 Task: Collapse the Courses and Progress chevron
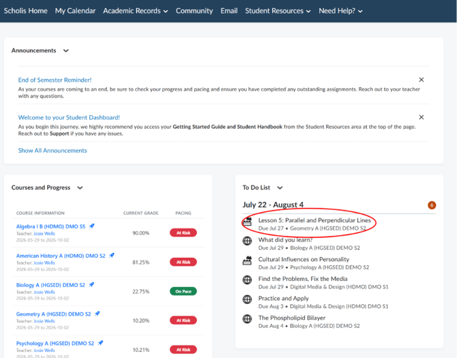point(80,188)
